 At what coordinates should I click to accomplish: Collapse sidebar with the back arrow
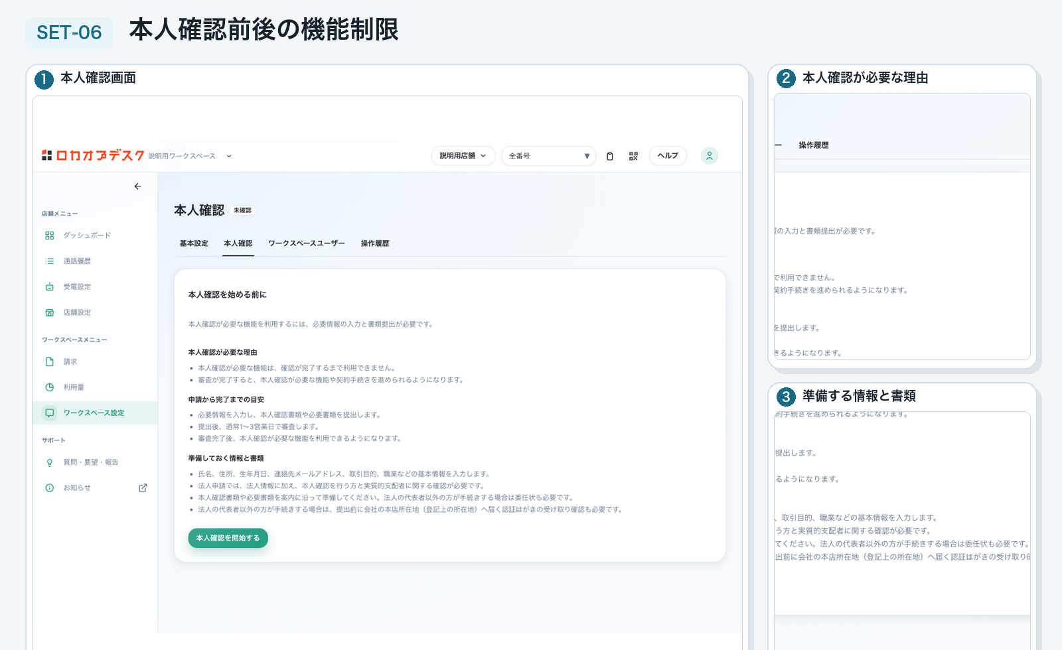click(137, 186)
